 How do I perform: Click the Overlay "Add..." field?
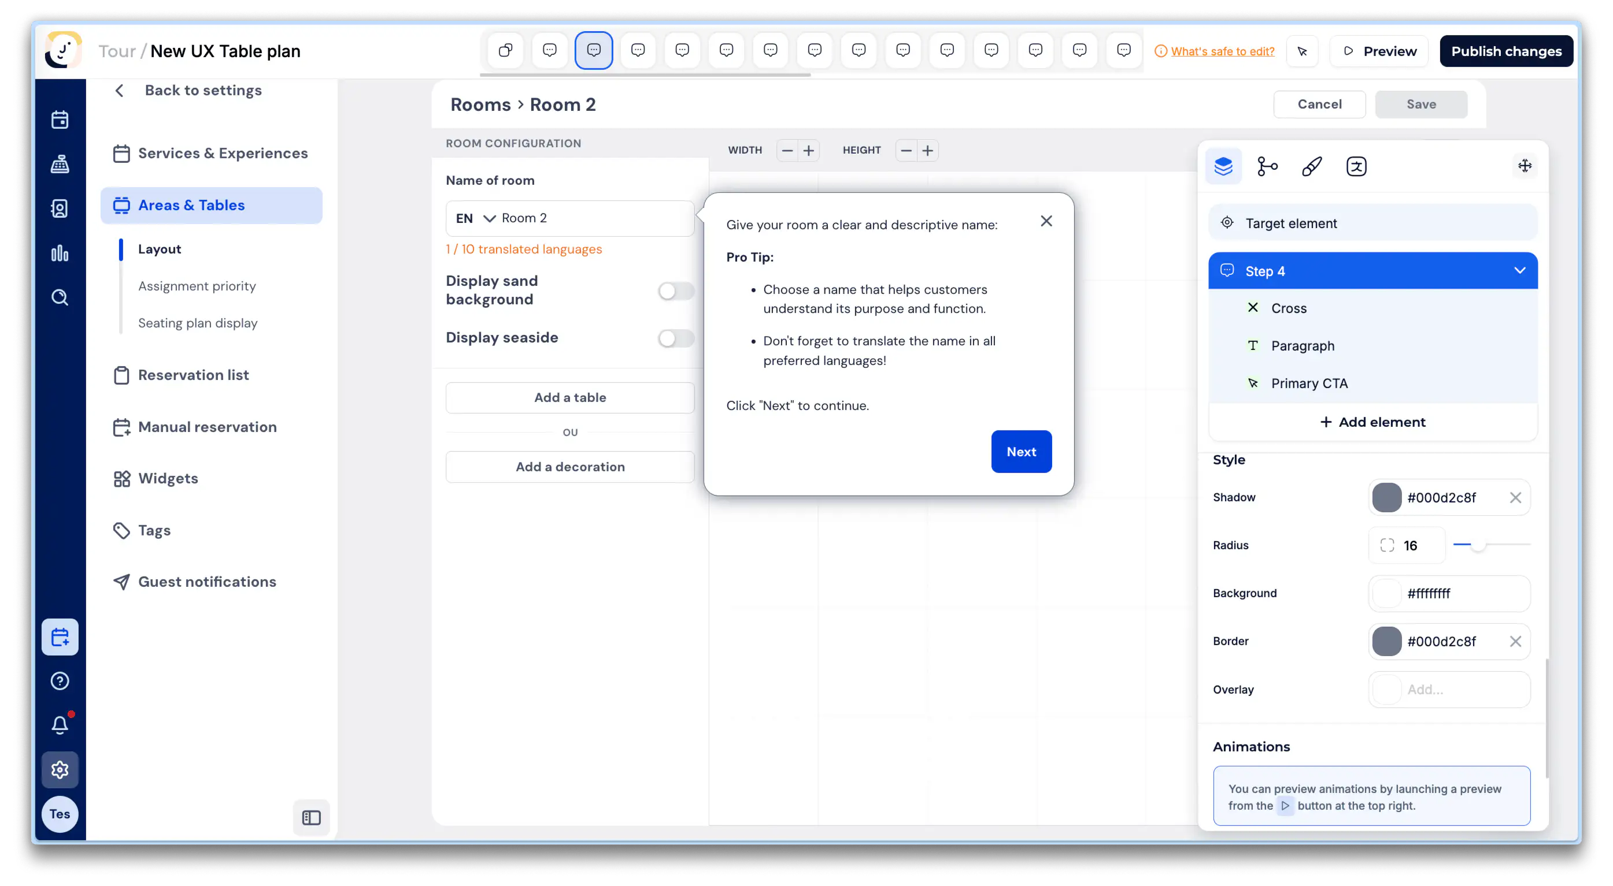(1449, 690)
